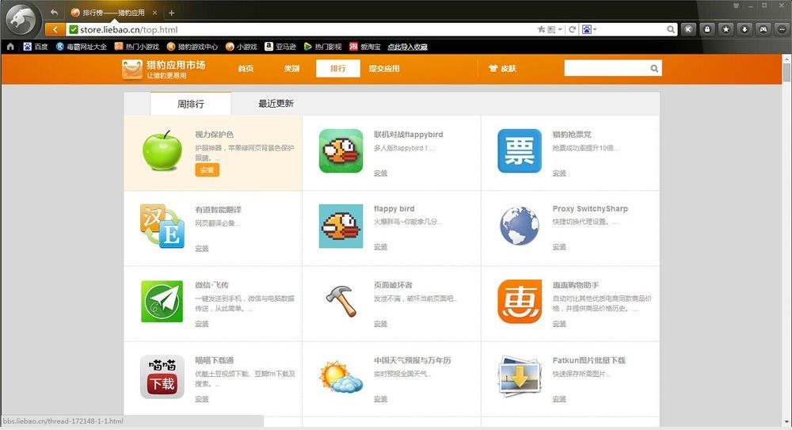This screenshot has height=430, width=792.
Task: Click the Fatkun图片批量下载 icon
Action: [520, 376]
